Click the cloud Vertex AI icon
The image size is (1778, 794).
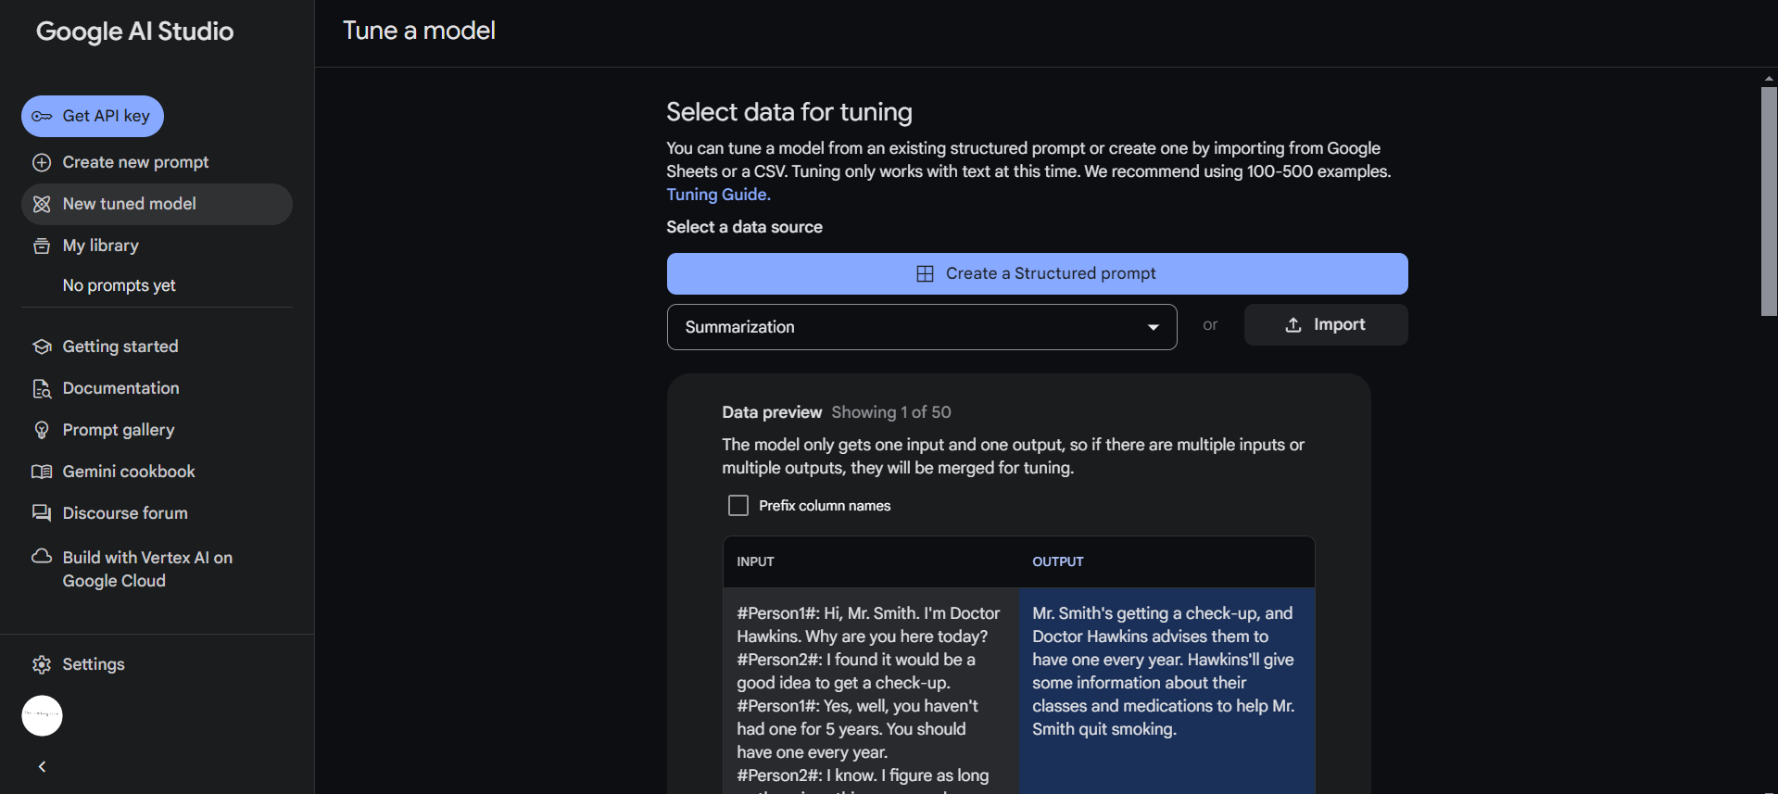[x=42, y=557]
